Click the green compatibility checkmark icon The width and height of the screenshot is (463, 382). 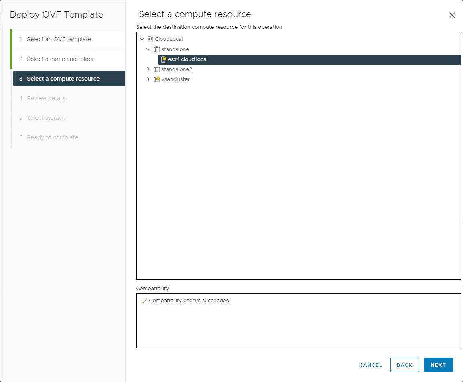point(144,301)
